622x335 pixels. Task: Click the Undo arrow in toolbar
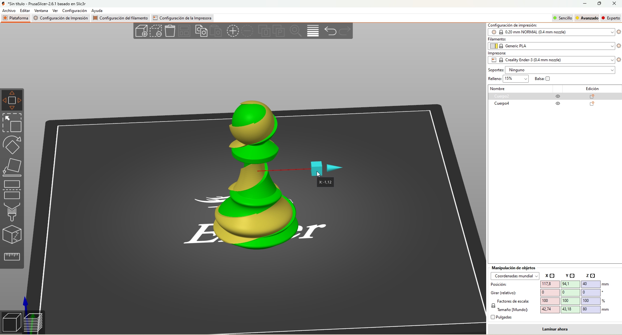(x=330, y=31)
